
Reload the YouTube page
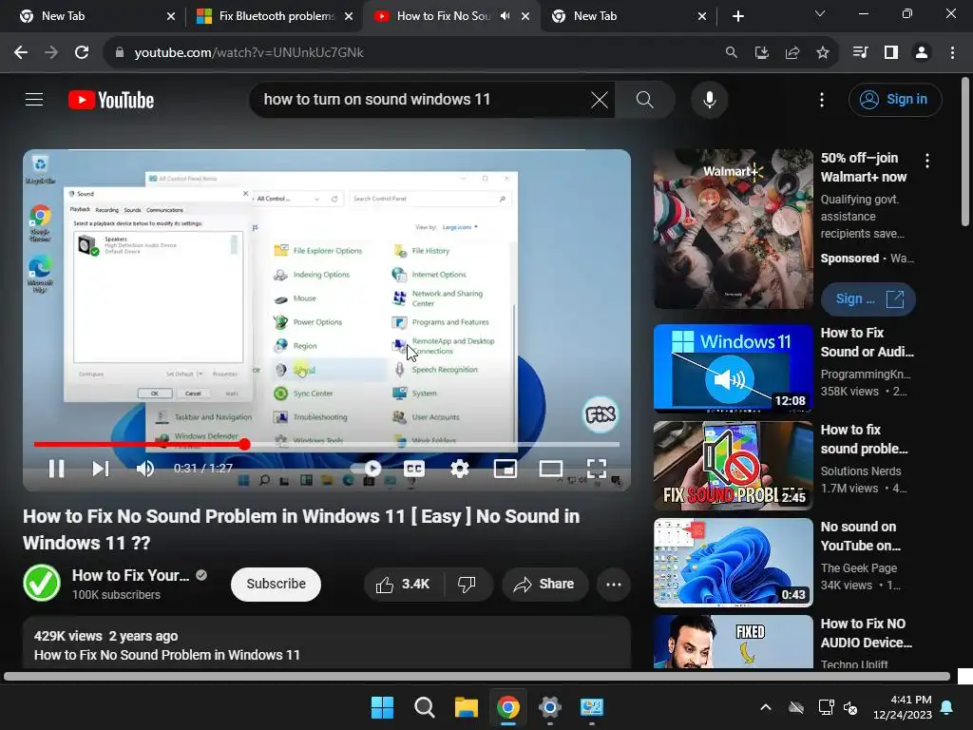(x=82, y=53)
